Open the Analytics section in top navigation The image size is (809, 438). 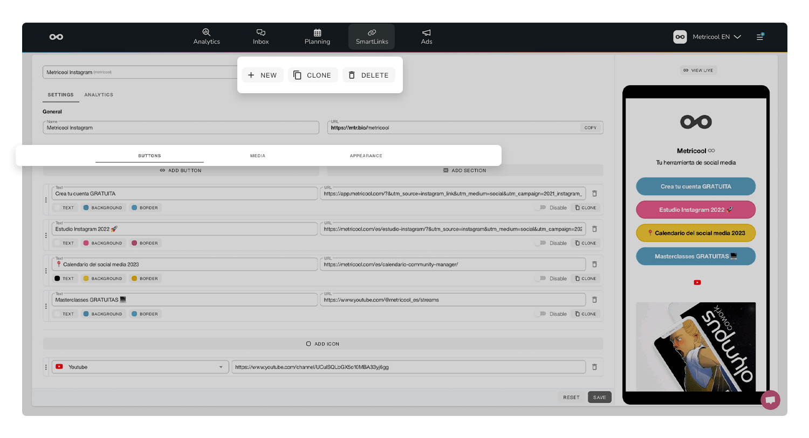207,37
